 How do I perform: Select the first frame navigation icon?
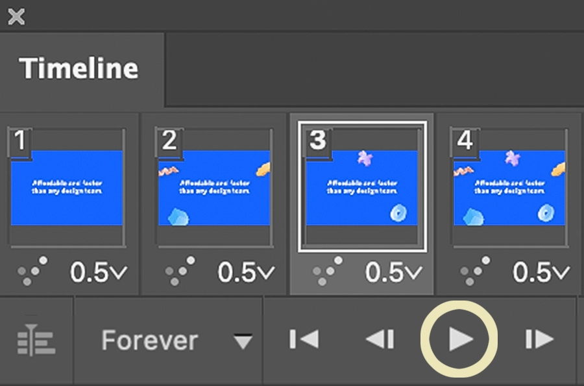304,339
